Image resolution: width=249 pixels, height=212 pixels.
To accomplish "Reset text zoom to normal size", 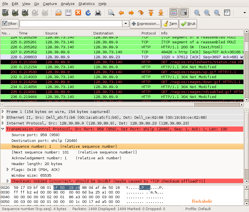I will 217,13.
